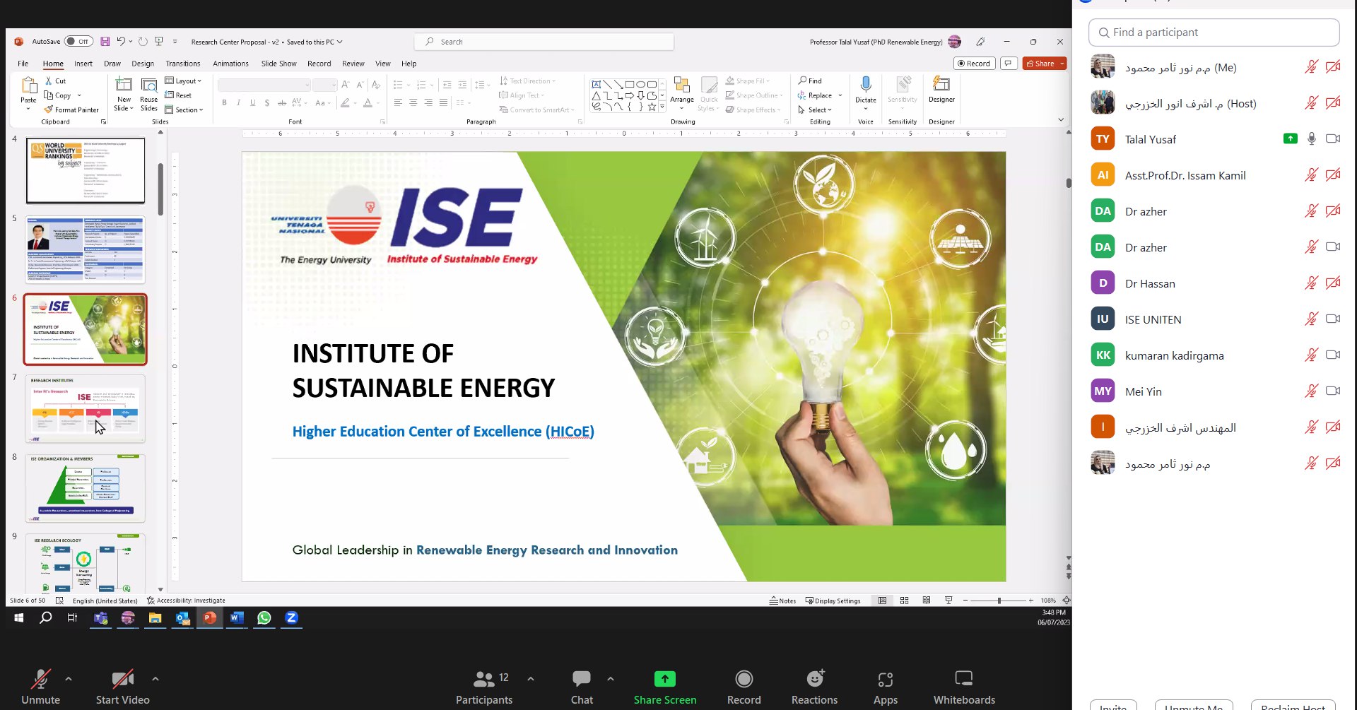The image size is (1357, 710).
Task: Expand the Section dropdown
Action: (x=184, y=110)
